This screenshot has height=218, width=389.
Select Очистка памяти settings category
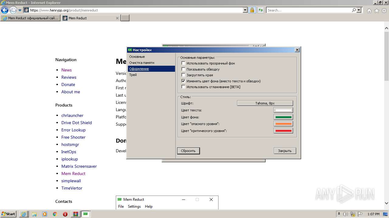point(151,63)
